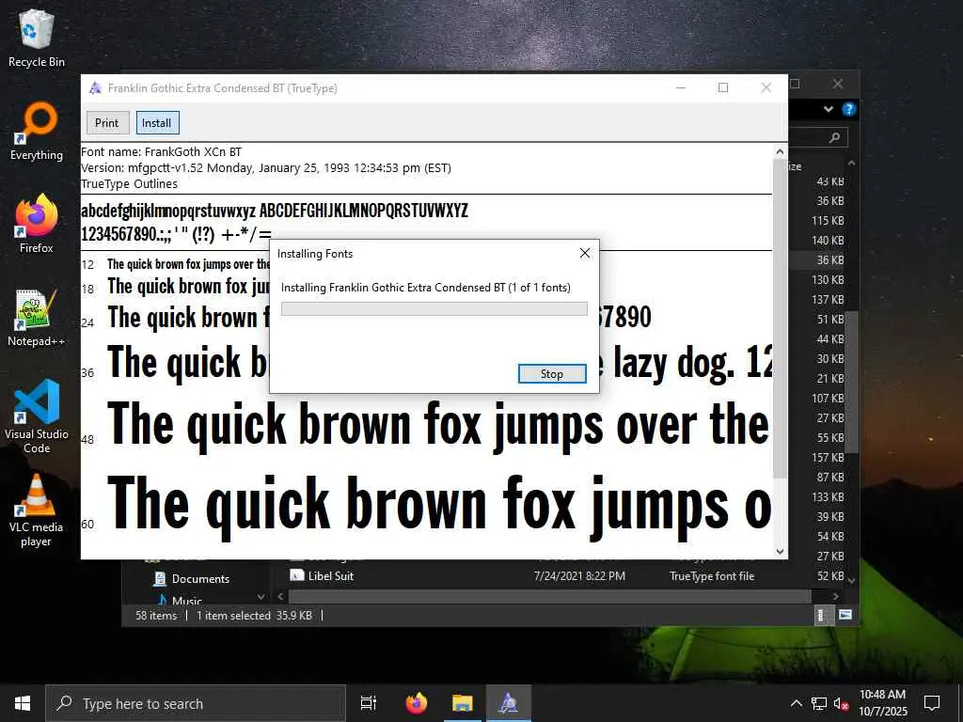Open the VLC media player desktop shortcut
Screen dimensions: 963x722
(37, 510)
